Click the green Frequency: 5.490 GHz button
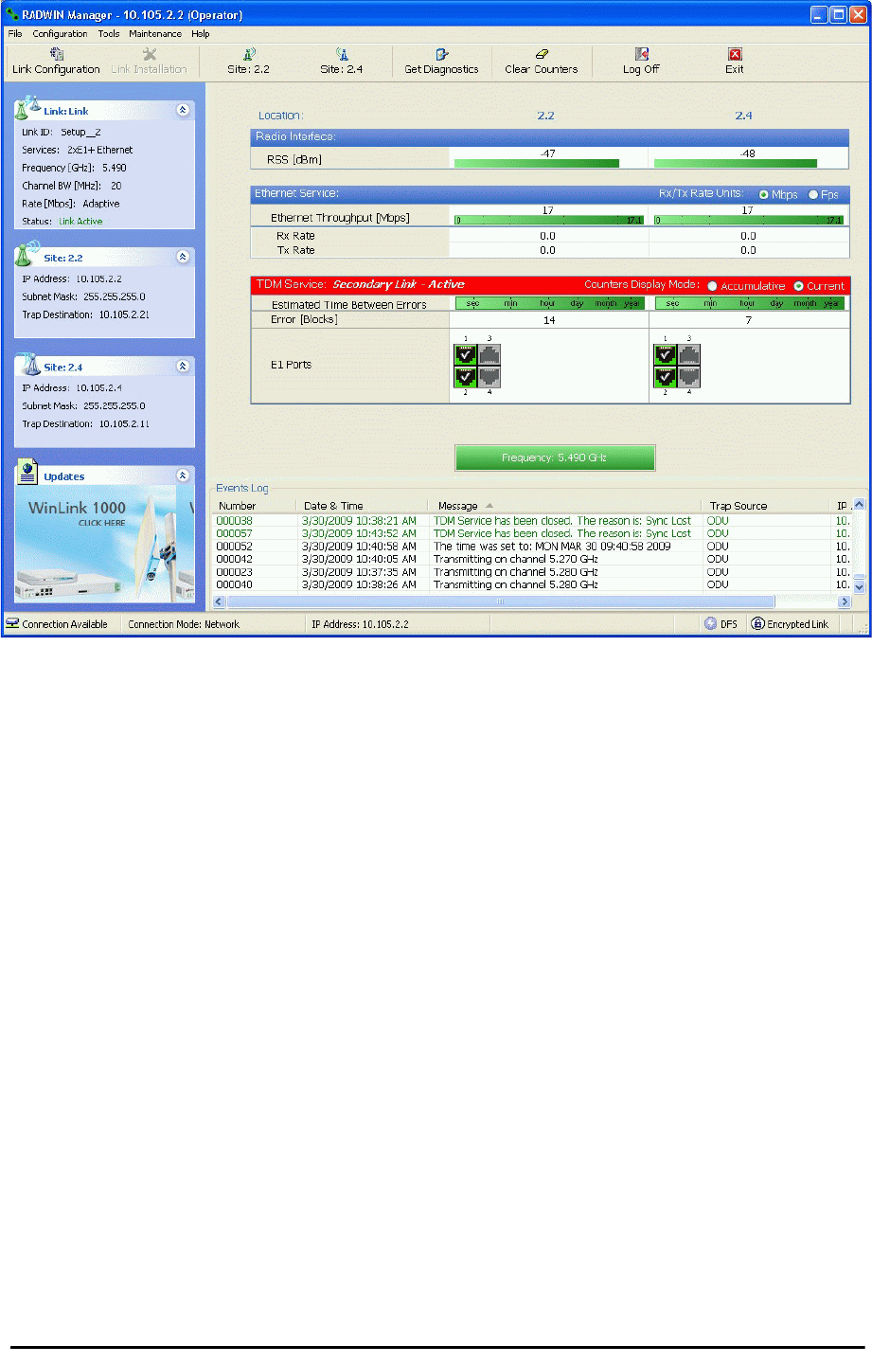Screen dimensions: 872x1364 coord(555,458)
